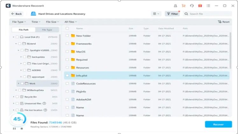Check the New Folder row checkbox
This screenshot has width=238, height=134.
[x=67, y=36]
